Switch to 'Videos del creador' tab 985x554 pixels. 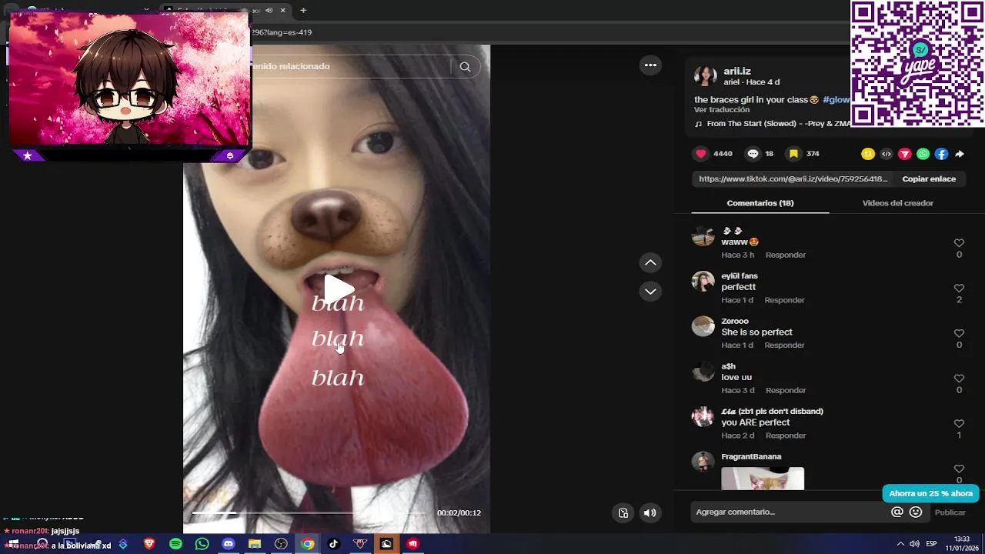[897, 203]
